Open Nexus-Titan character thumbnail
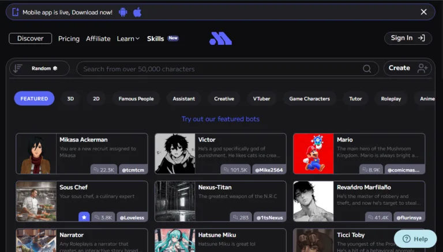This screenshot has width=443, height=252. (175, 201)
